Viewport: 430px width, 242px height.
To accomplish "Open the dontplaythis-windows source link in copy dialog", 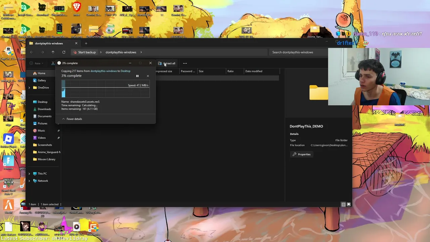I will (103, 71).
